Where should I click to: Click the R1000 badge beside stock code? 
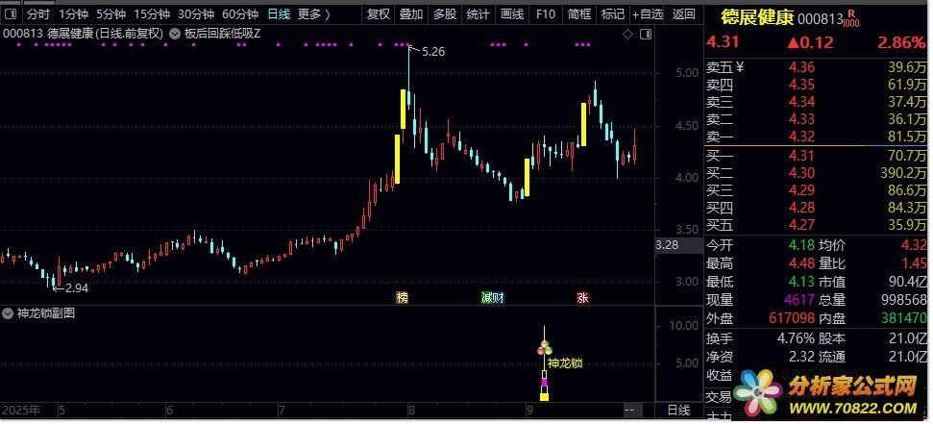coord(851,18)
